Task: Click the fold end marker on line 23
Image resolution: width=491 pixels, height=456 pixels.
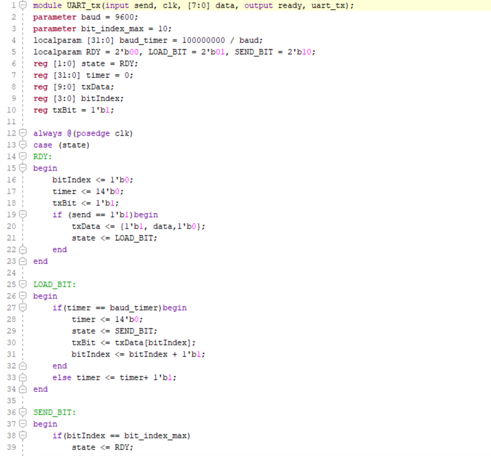Action: tap(23, 261)
